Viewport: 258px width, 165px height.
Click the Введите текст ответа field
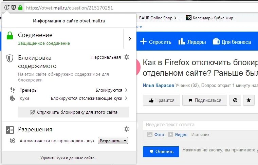click(x=200, y=125)
